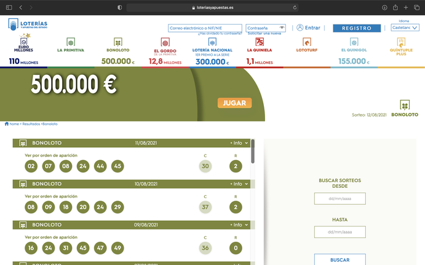
Task: Click Entrar to log in
Action: coord(312,28)
